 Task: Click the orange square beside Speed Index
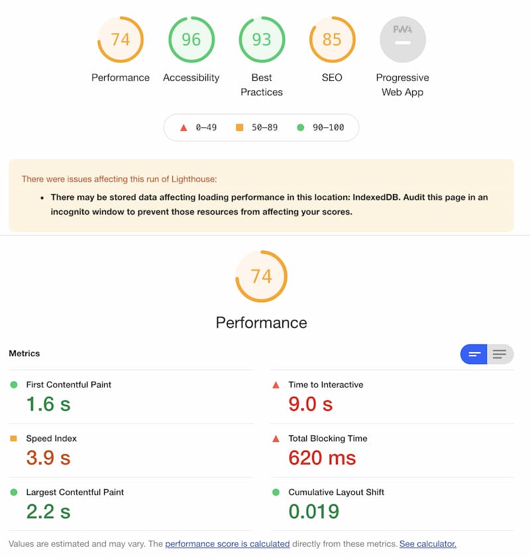click(x=13, y=439)
